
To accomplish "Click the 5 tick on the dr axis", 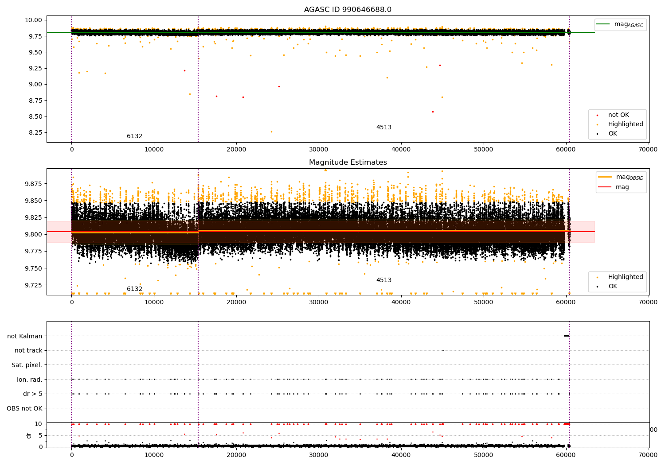I will (x=40, y=435).
